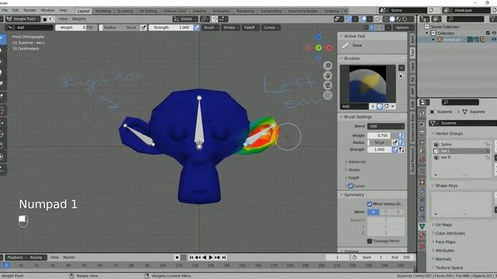This screenshot has width=497, height=279.
Task: Toggle Mirror Z button in Symmetry panel
Action: (398, 212)
